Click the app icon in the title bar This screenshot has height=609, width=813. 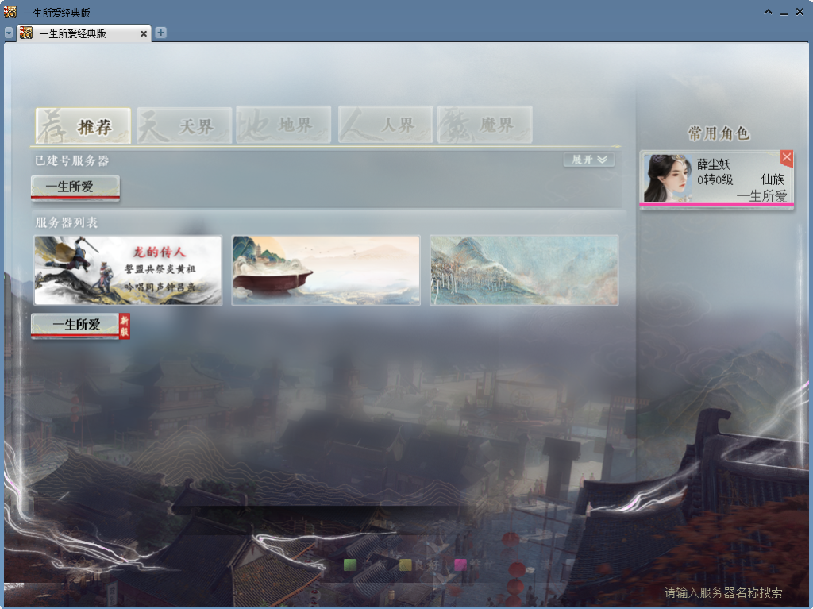[x=10, y=12]
